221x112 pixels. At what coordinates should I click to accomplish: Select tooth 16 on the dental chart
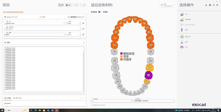(115, 38)
